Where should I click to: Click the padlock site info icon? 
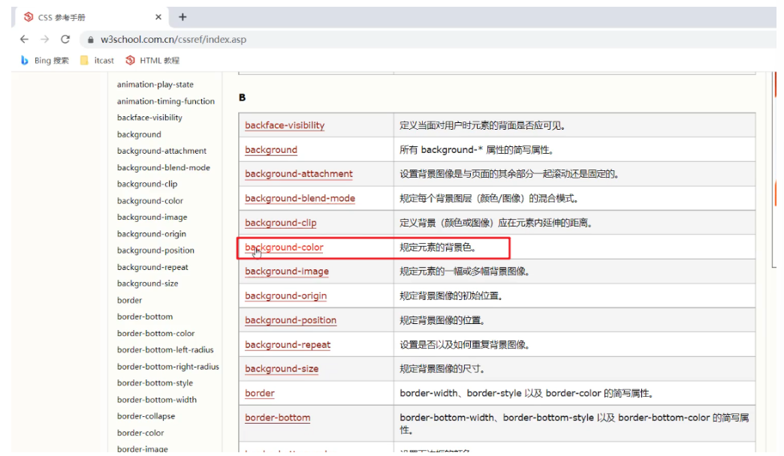[x=91, y=40]
